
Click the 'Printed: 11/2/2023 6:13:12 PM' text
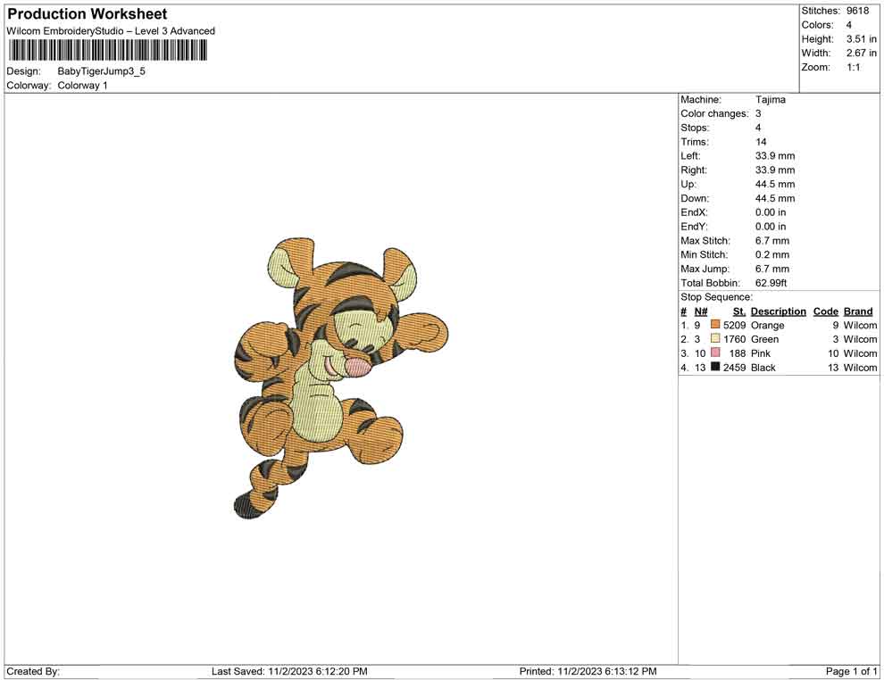click(588, 672)
